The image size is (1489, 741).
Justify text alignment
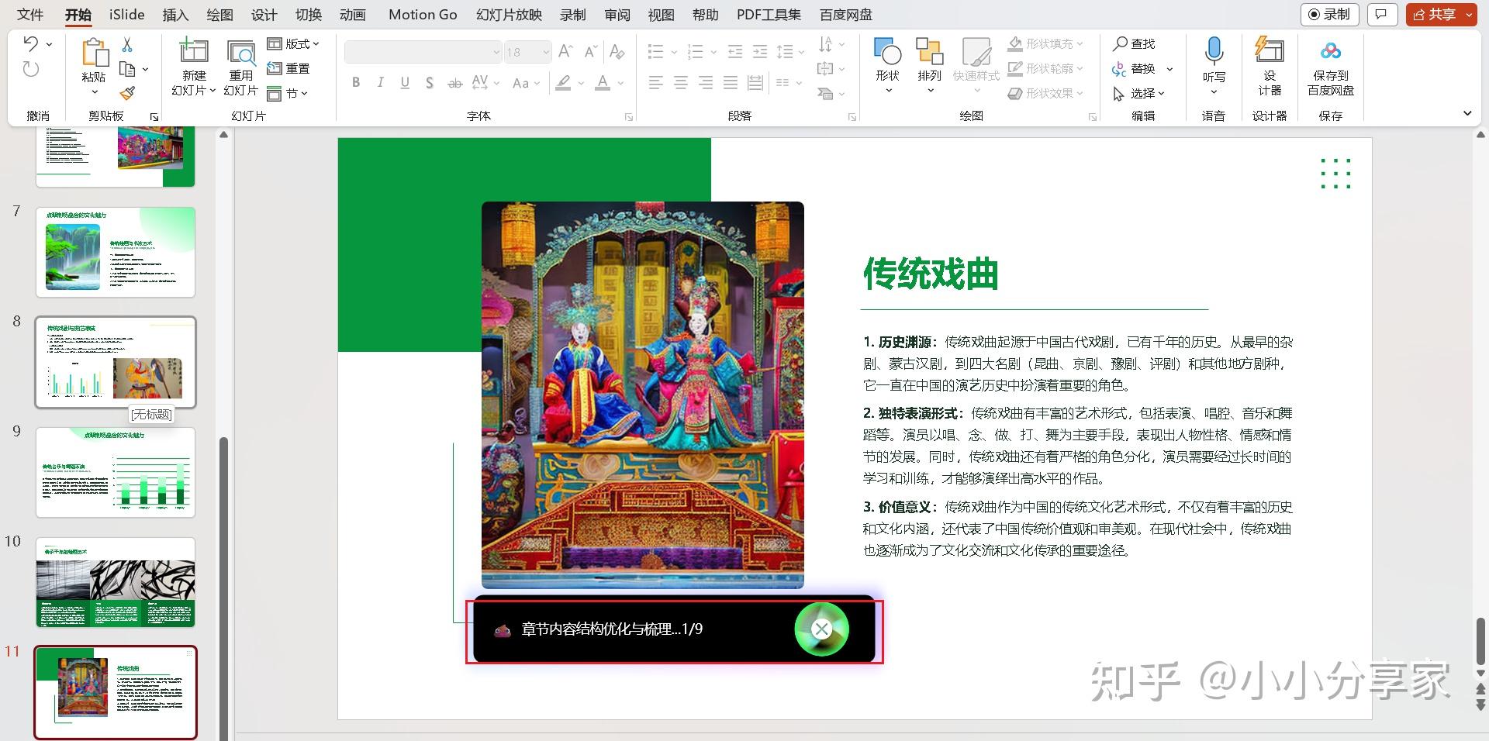point(730,82)
